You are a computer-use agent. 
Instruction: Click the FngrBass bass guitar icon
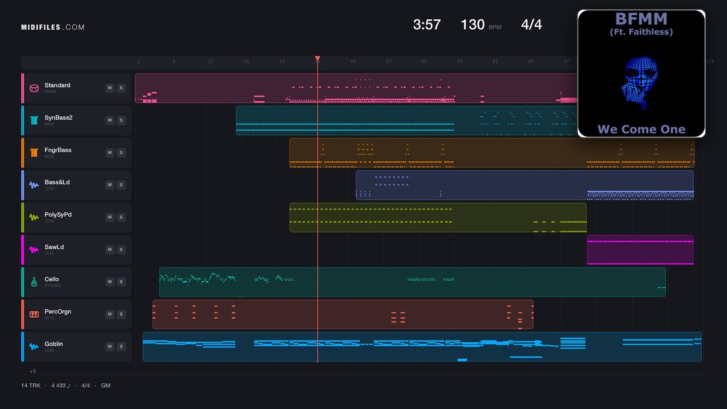[34, 153]
